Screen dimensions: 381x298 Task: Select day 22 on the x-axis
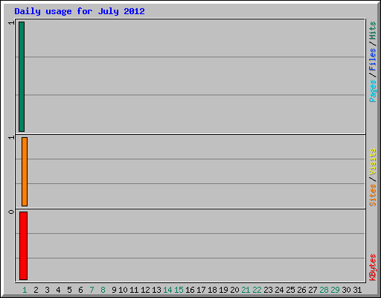click(257, 290)
